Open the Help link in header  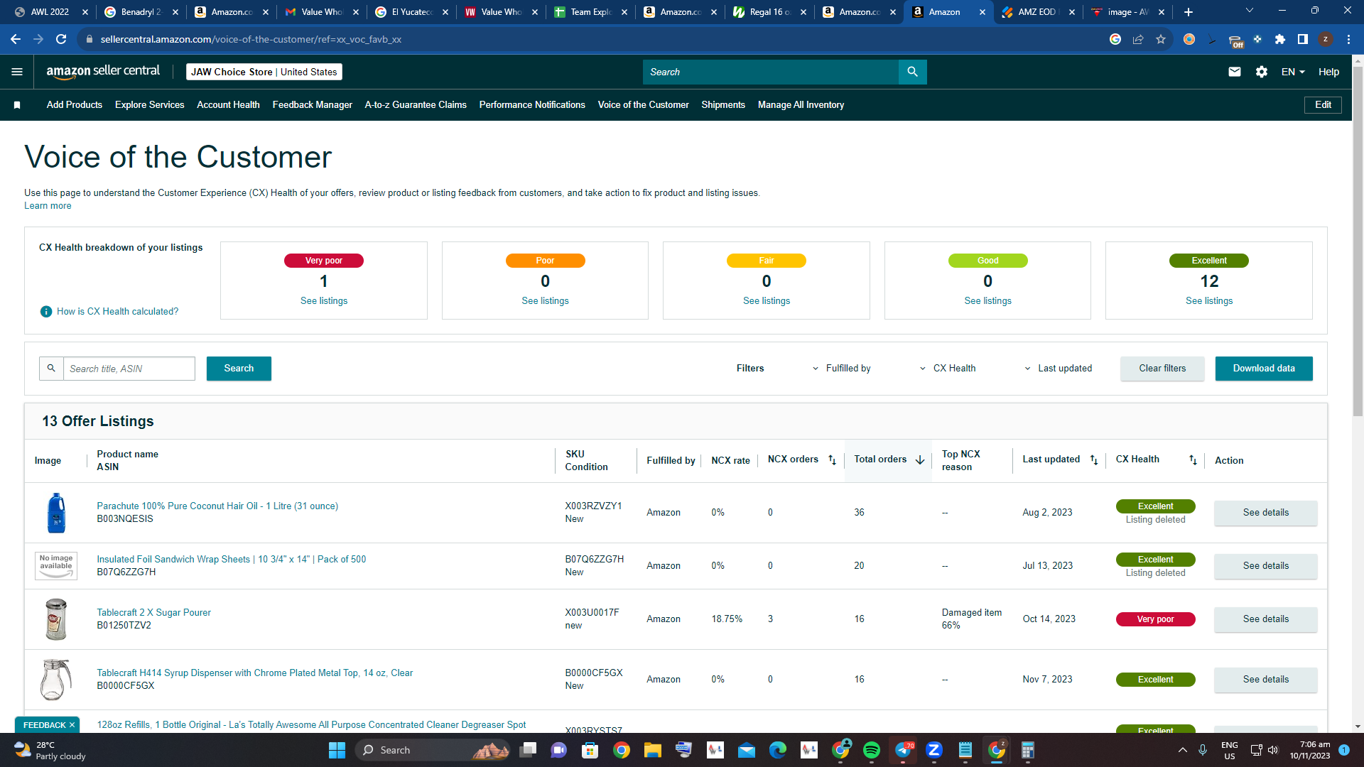point(1328,72)
